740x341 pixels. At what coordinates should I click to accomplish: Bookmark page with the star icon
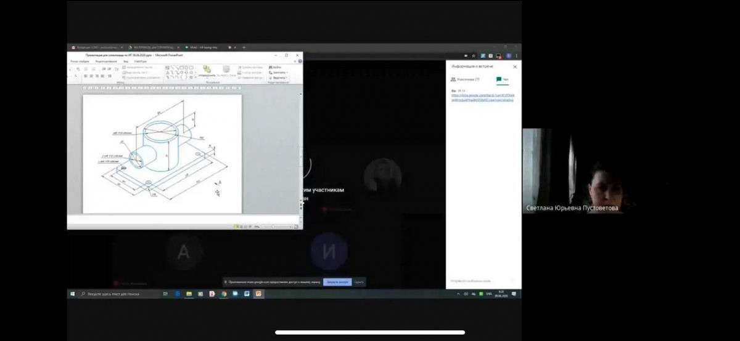pos(474,55)
